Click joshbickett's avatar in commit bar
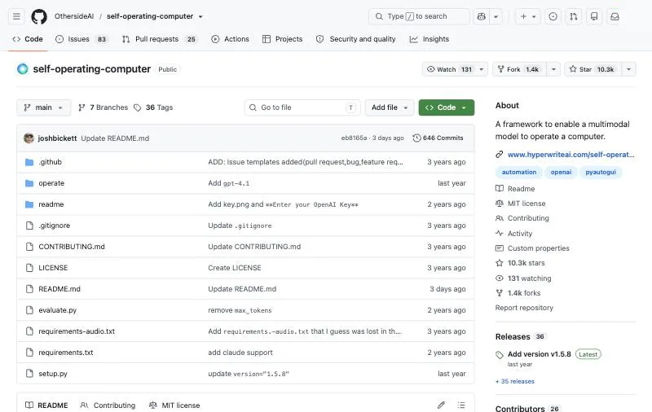This screenshot has height=412, width=652. pyautogui.click(x=29, y=138)
